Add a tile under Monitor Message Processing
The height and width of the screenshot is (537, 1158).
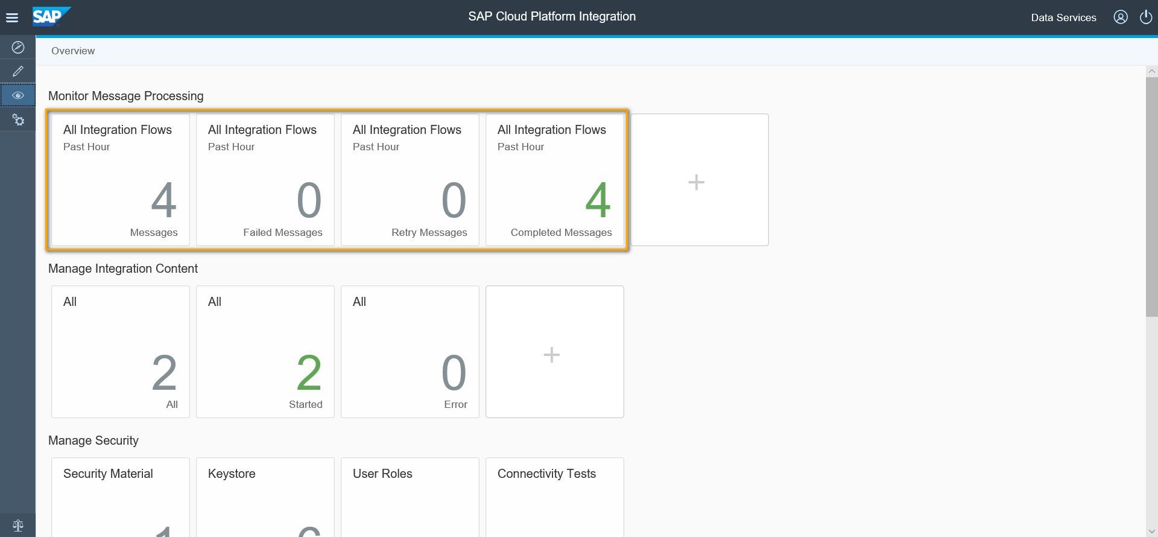coord(700,180)
